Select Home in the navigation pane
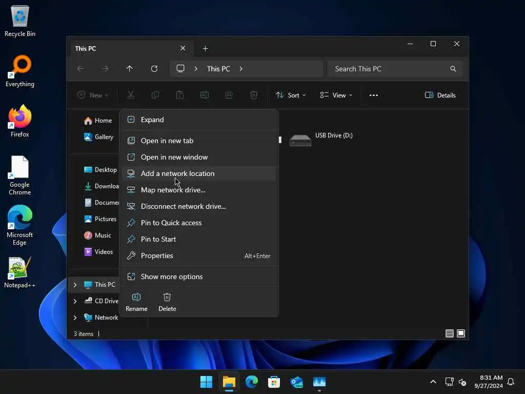This screenshot has width=525, height=394. tap(98, 121)
